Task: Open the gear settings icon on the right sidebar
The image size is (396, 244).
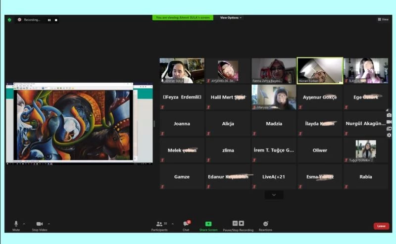Action: click(x=389, y=135)
